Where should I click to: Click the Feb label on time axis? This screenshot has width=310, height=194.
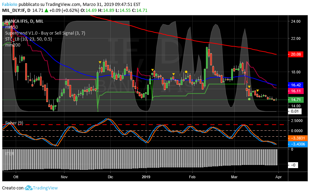point(192,177)
